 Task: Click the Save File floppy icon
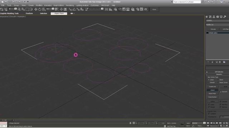10,2
